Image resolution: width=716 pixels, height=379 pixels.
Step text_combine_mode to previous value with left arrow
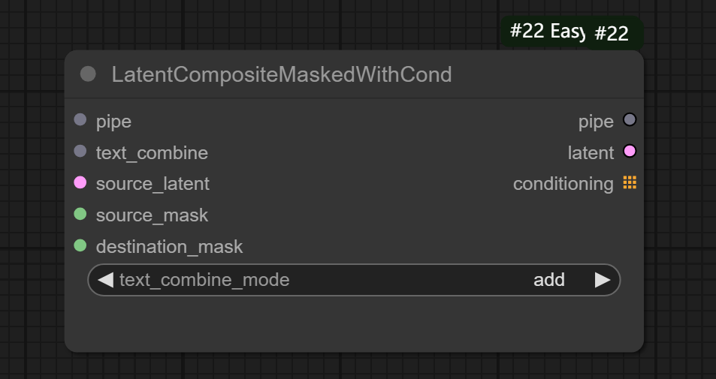tap(105, 280)
